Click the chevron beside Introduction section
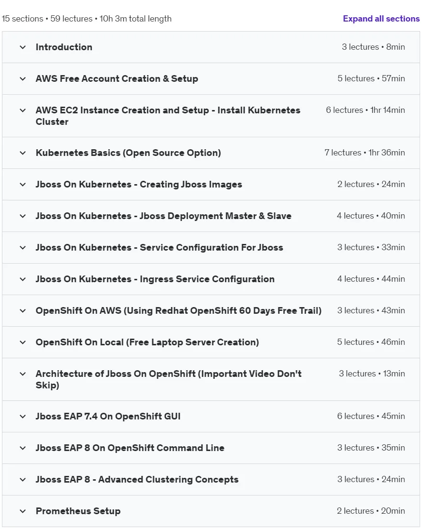This screenshot has width=422, height=529. pyautogui.click(x=22, y=47)
